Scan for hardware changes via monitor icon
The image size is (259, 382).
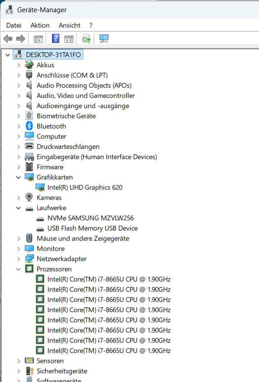coord(104,39)
